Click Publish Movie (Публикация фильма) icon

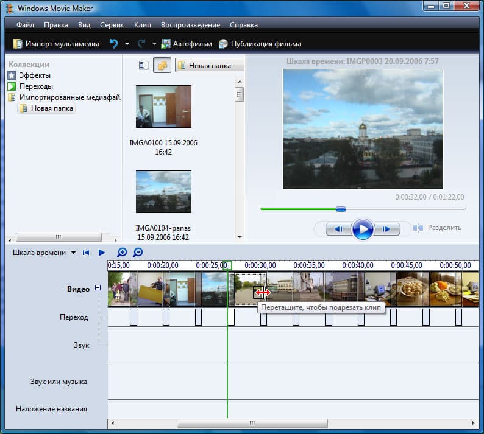223,44
